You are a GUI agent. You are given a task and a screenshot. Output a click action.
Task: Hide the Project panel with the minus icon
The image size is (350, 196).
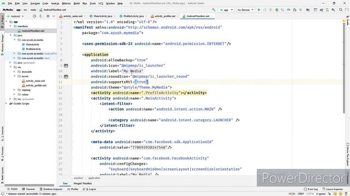pos(54,16)
